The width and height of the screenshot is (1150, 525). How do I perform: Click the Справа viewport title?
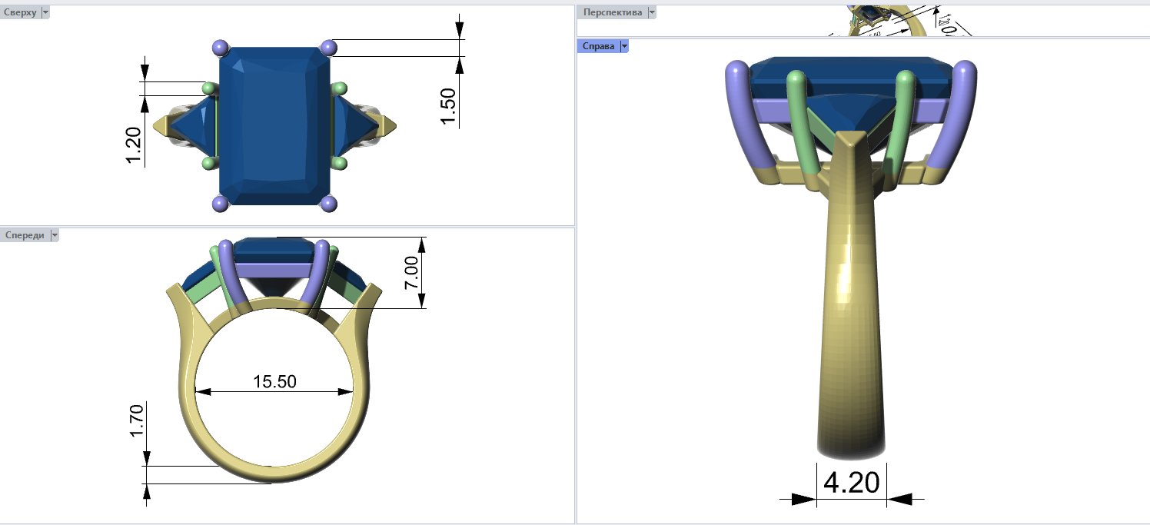[x=598, y=46]
